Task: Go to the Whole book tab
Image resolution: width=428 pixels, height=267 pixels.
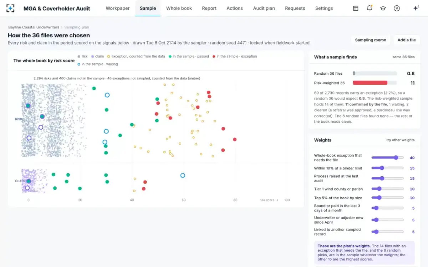Action: point(179,8)
